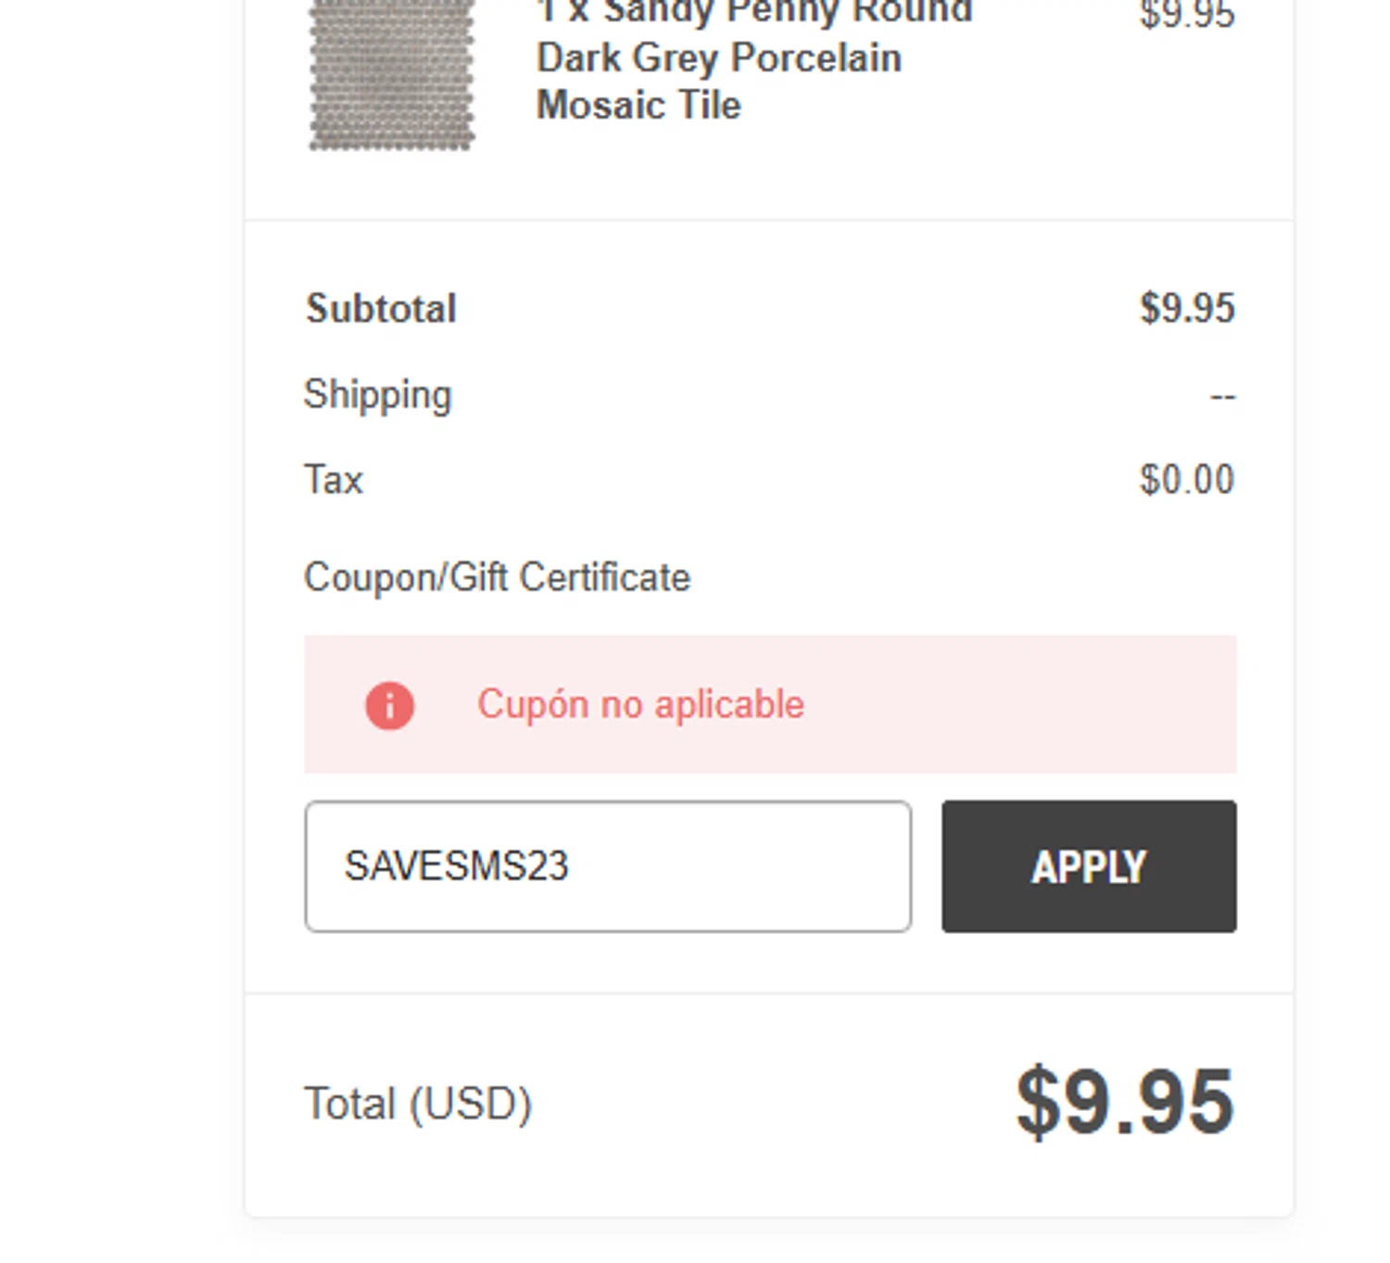
Task: Click the Subtotal label
Action: tap(381, 309)
